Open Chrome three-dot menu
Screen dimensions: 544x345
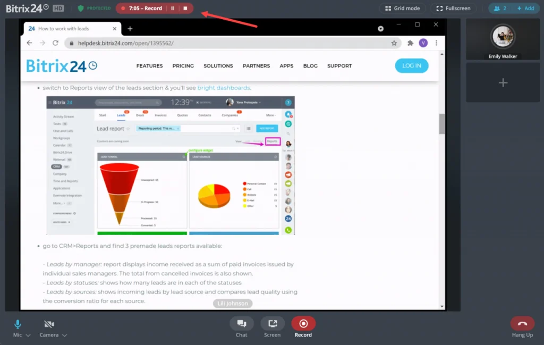pyautogui.click(x=436, y=43)
